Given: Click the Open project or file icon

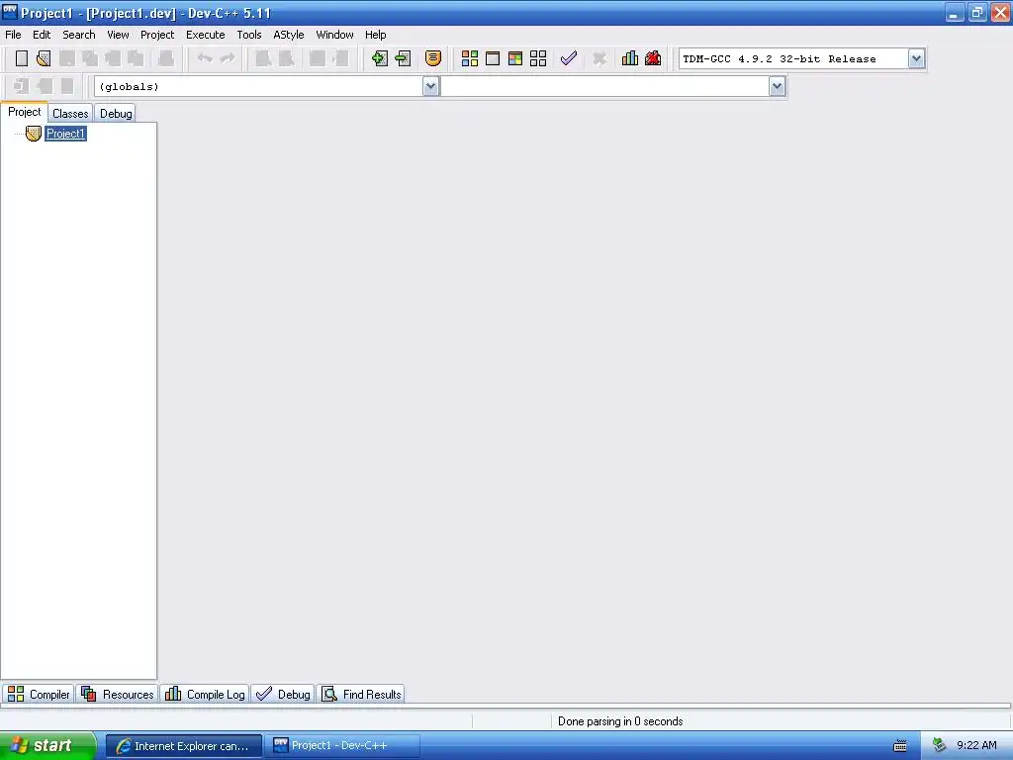Looking at the screenshot, I should pos(44,58).
